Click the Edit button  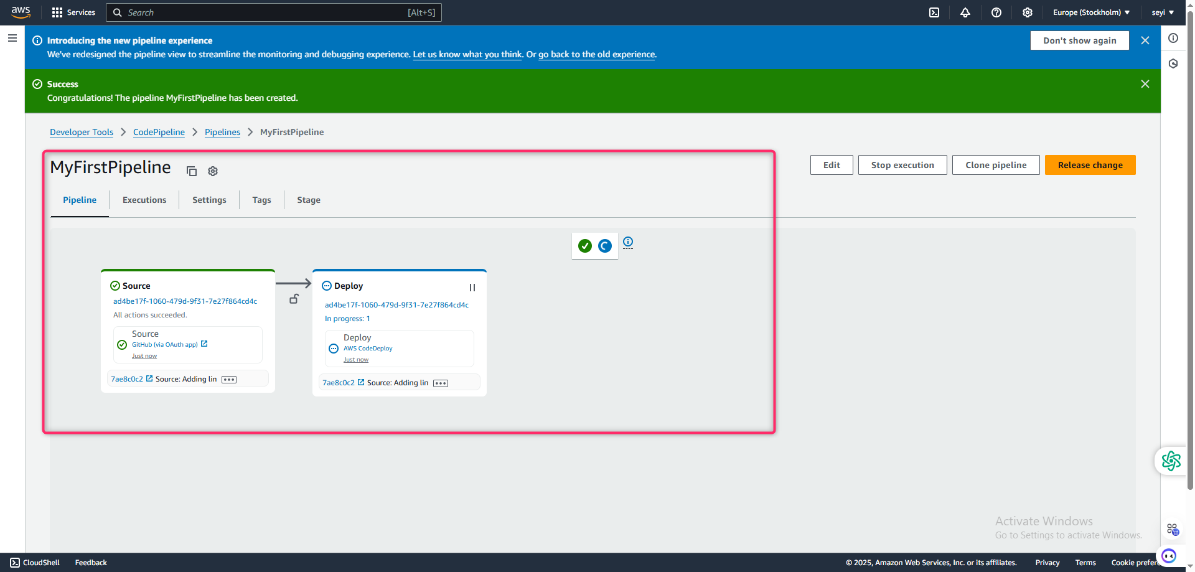pyautogui.click(x=832, y=165)
